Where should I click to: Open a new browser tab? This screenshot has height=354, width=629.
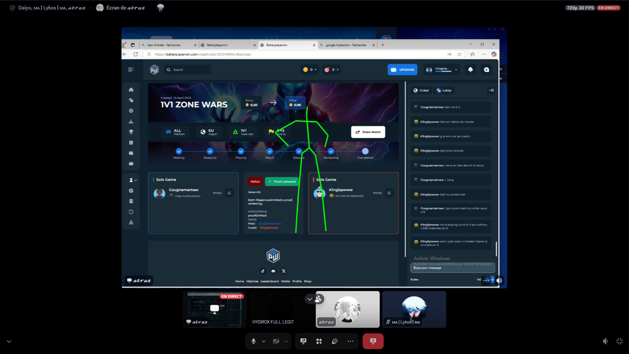(x=383, y=45)
